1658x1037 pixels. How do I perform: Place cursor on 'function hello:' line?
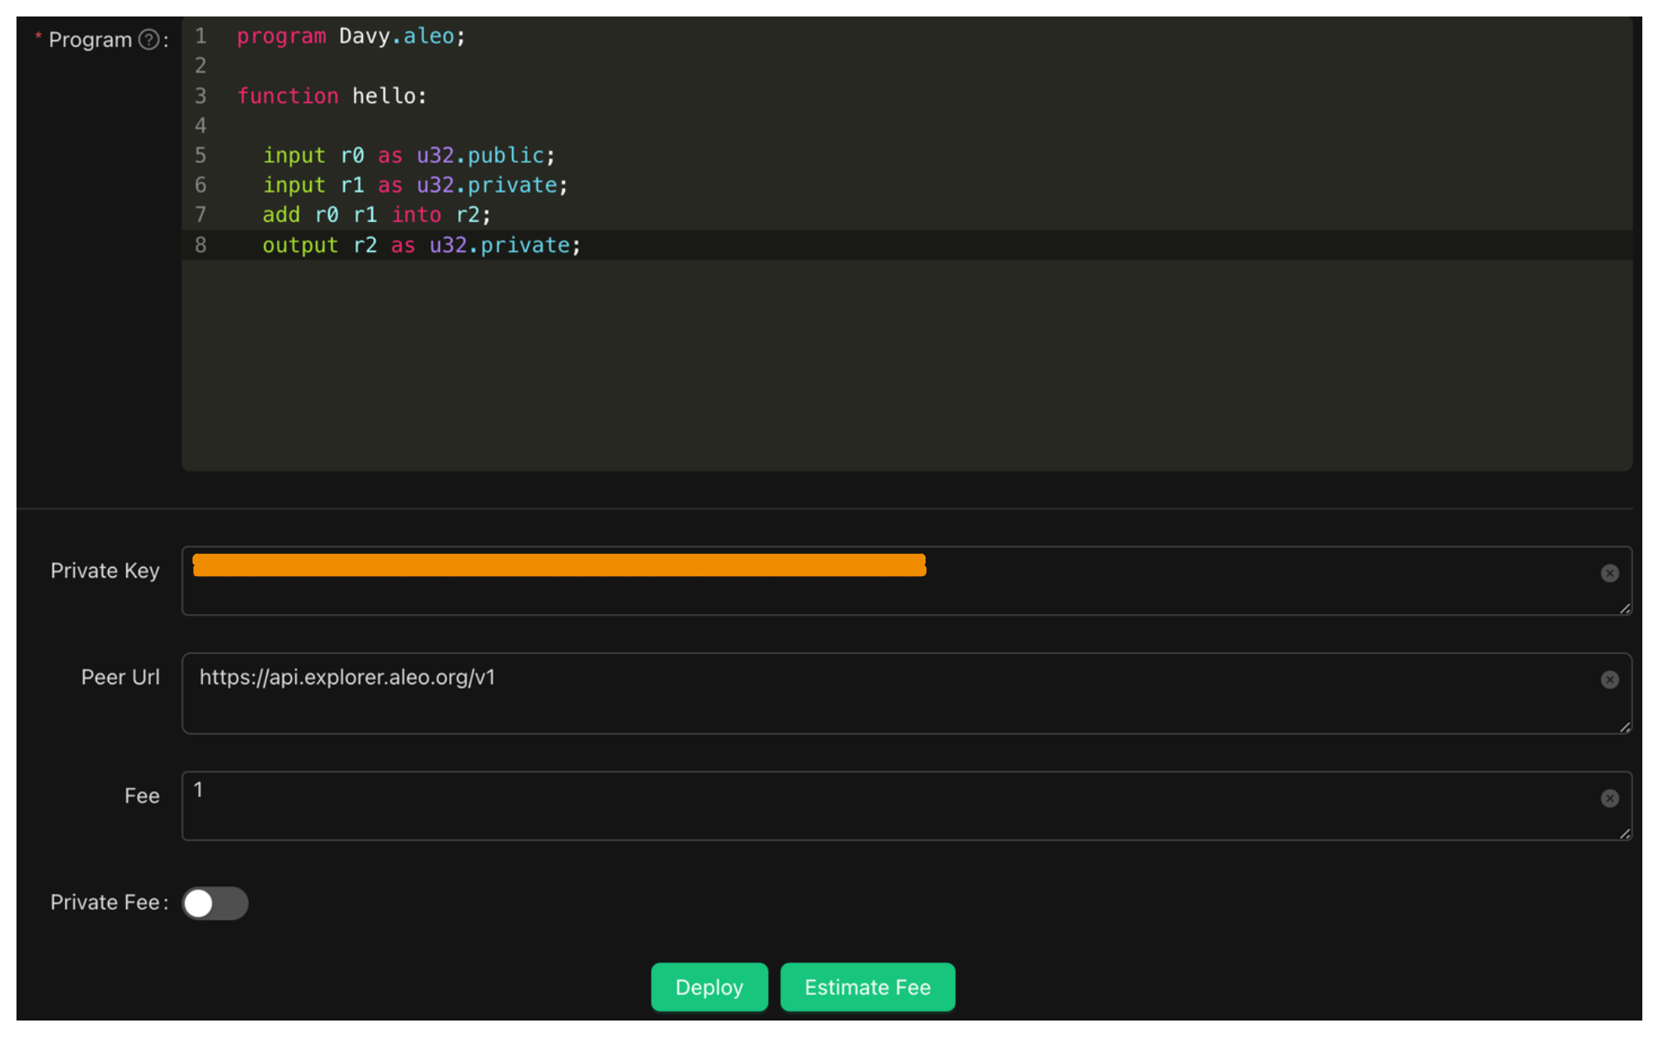click(x=332, y=96)
